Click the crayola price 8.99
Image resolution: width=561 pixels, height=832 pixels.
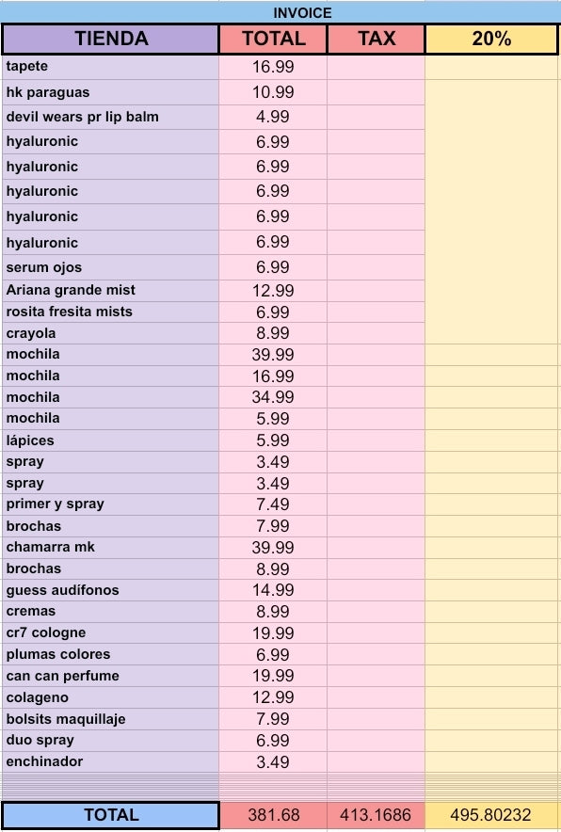click(x=273, y=333)
